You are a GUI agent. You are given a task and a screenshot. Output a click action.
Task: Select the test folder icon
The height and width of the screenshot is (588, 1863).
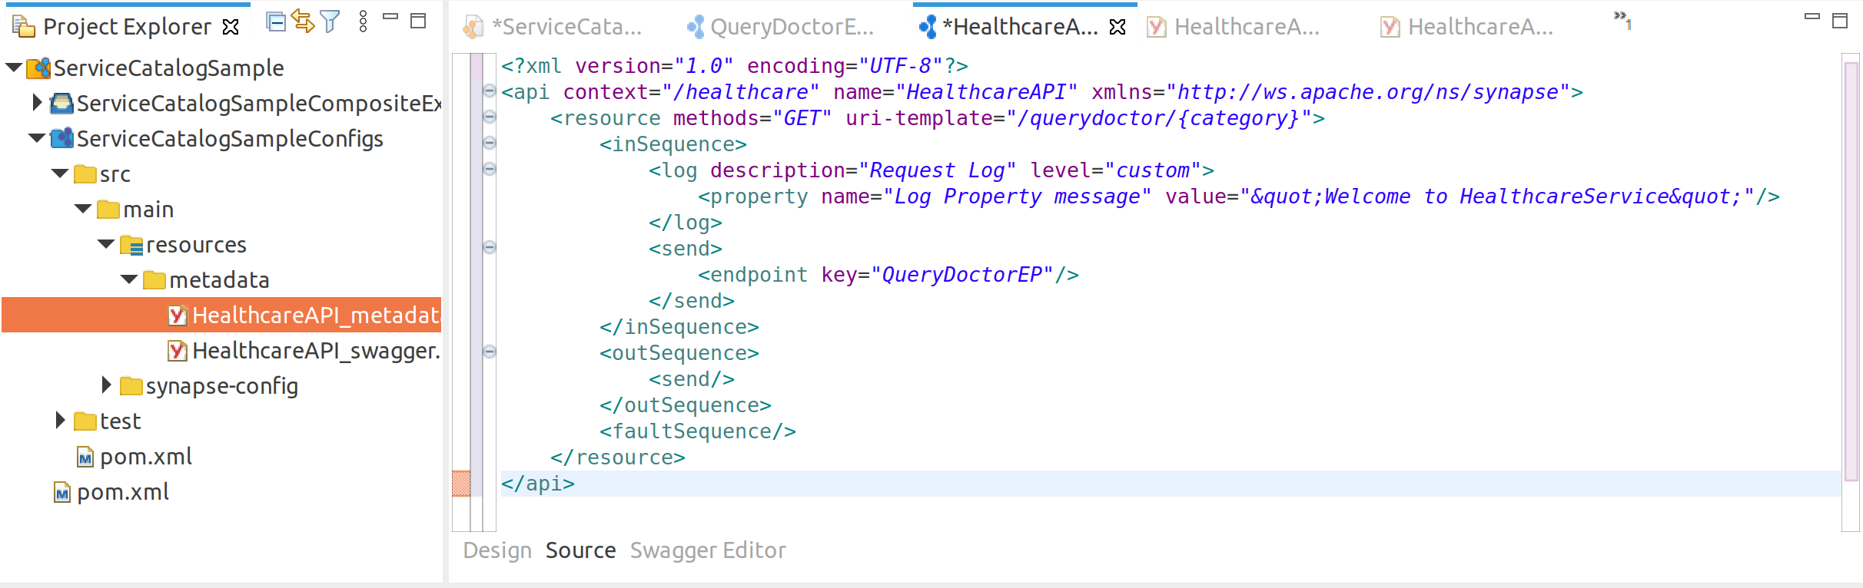[85, 421]
